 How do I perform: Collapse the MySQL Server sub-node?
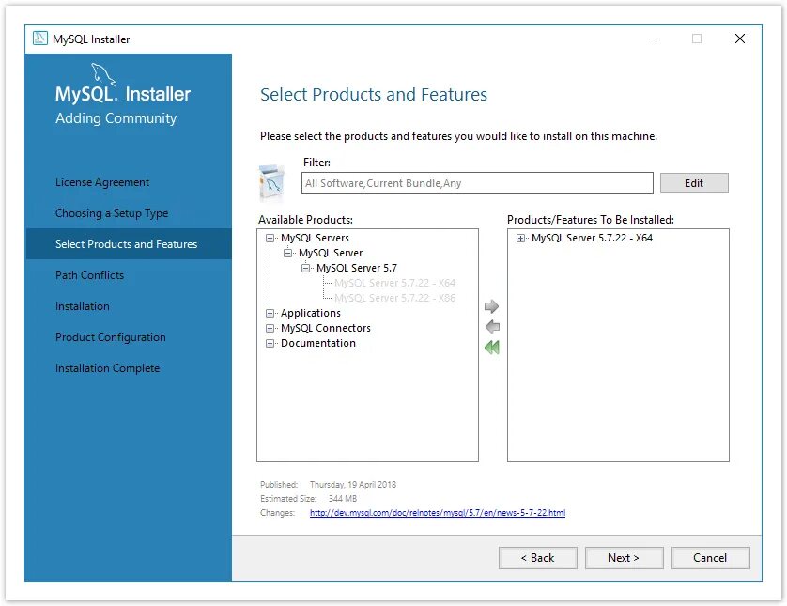(287, 253)
